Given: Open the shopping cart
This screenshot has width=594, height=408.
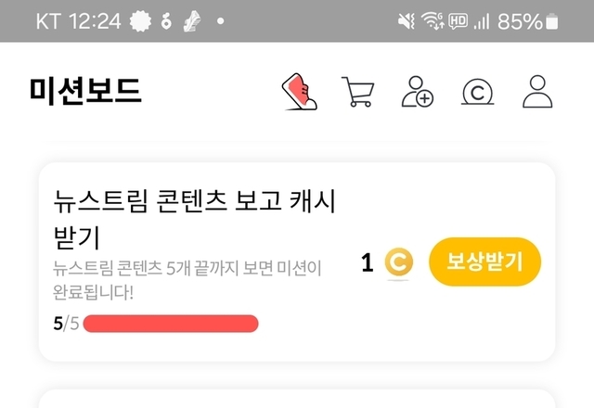Looking at the screenshot, I should tap(358, 92).
